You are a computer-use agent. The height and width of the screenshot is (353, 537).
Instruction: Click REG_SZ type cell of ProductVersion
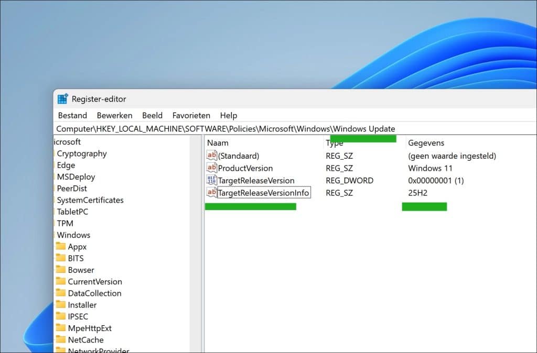click(339, 168)
